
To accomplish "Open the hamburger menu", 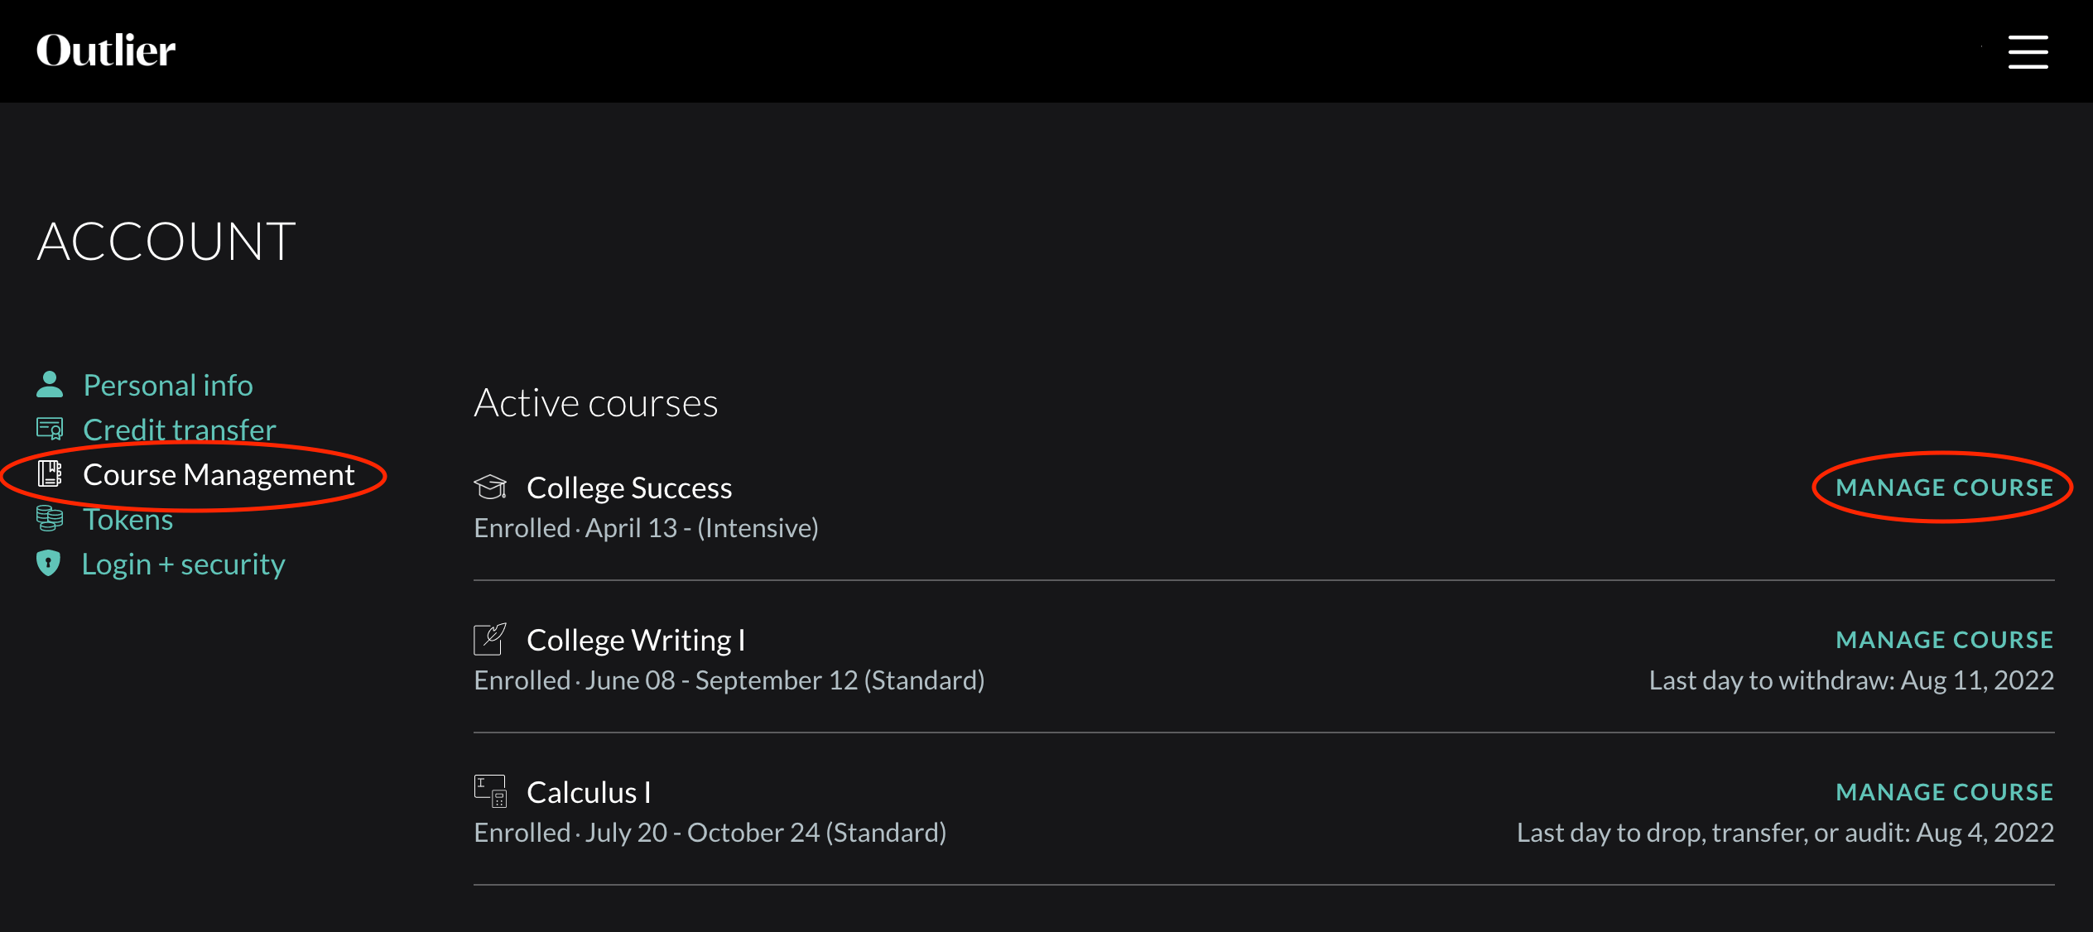I will click(2028, 52).
